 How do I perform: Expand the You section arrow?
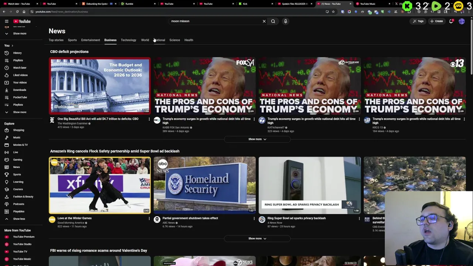(12, 45)
